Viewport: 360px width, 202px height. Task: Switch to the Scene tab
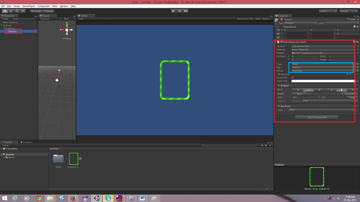tap(47, 16)
